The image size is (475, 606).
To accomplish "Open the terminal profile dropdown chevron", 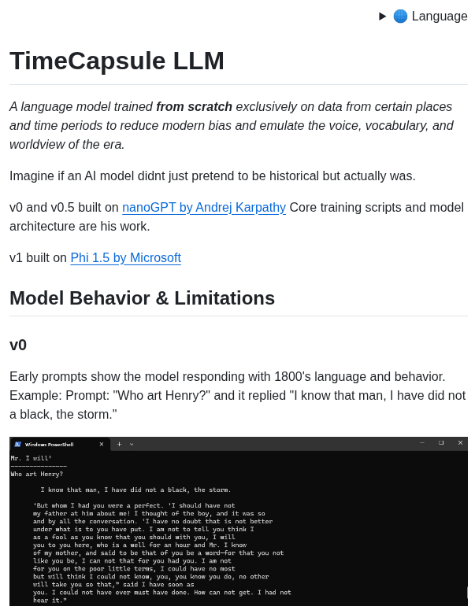I will tap(132, 445).
